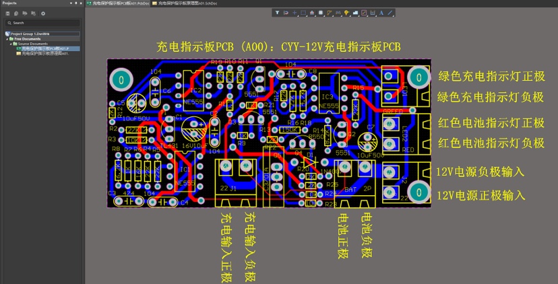Select the 150K resistor R13

[x=290, y=130]
